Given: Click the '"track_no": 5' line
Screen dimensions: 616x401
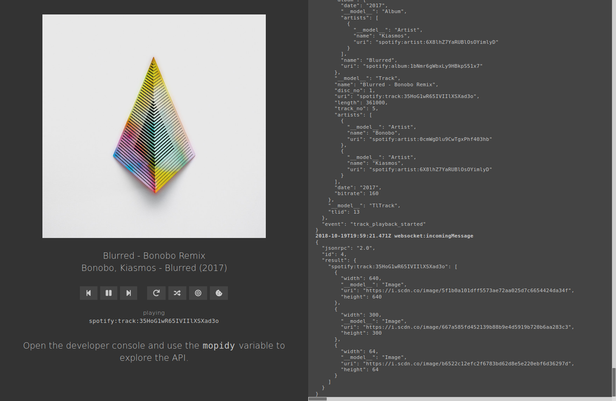Looking at the screenshot, I should click(x=357, y=108).
